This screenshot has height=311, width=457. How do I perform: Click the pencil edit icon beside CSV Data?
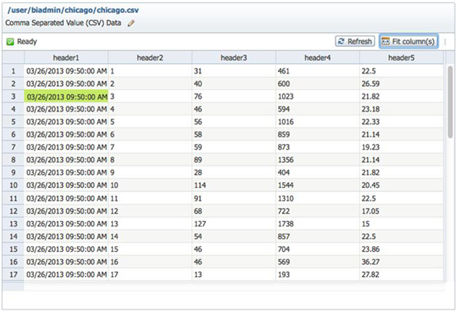(131, 23)
